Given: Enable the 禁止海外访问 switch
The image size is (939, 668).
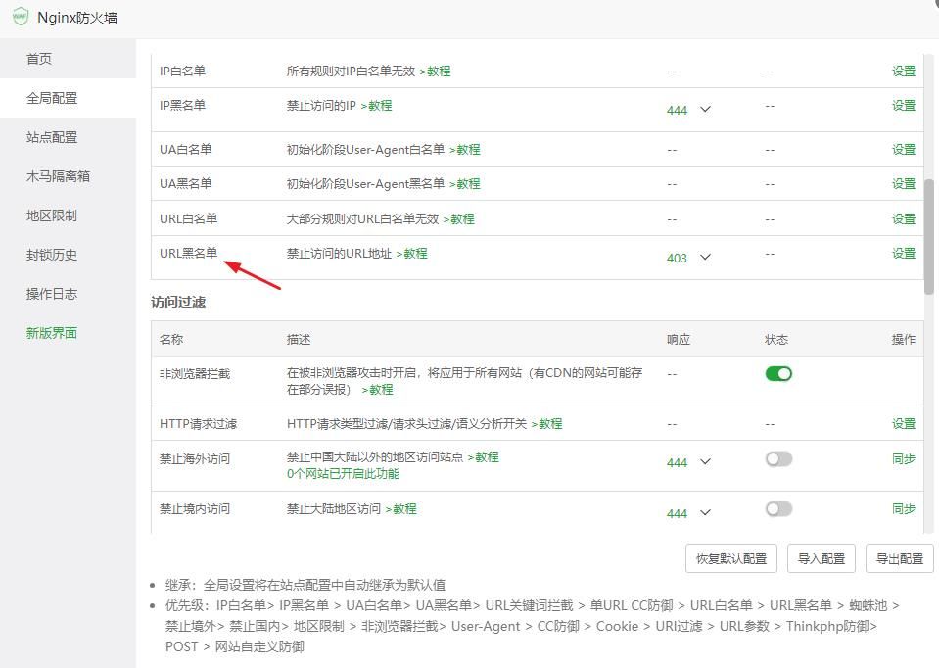Looking at the screenshot, I should 778,459.
